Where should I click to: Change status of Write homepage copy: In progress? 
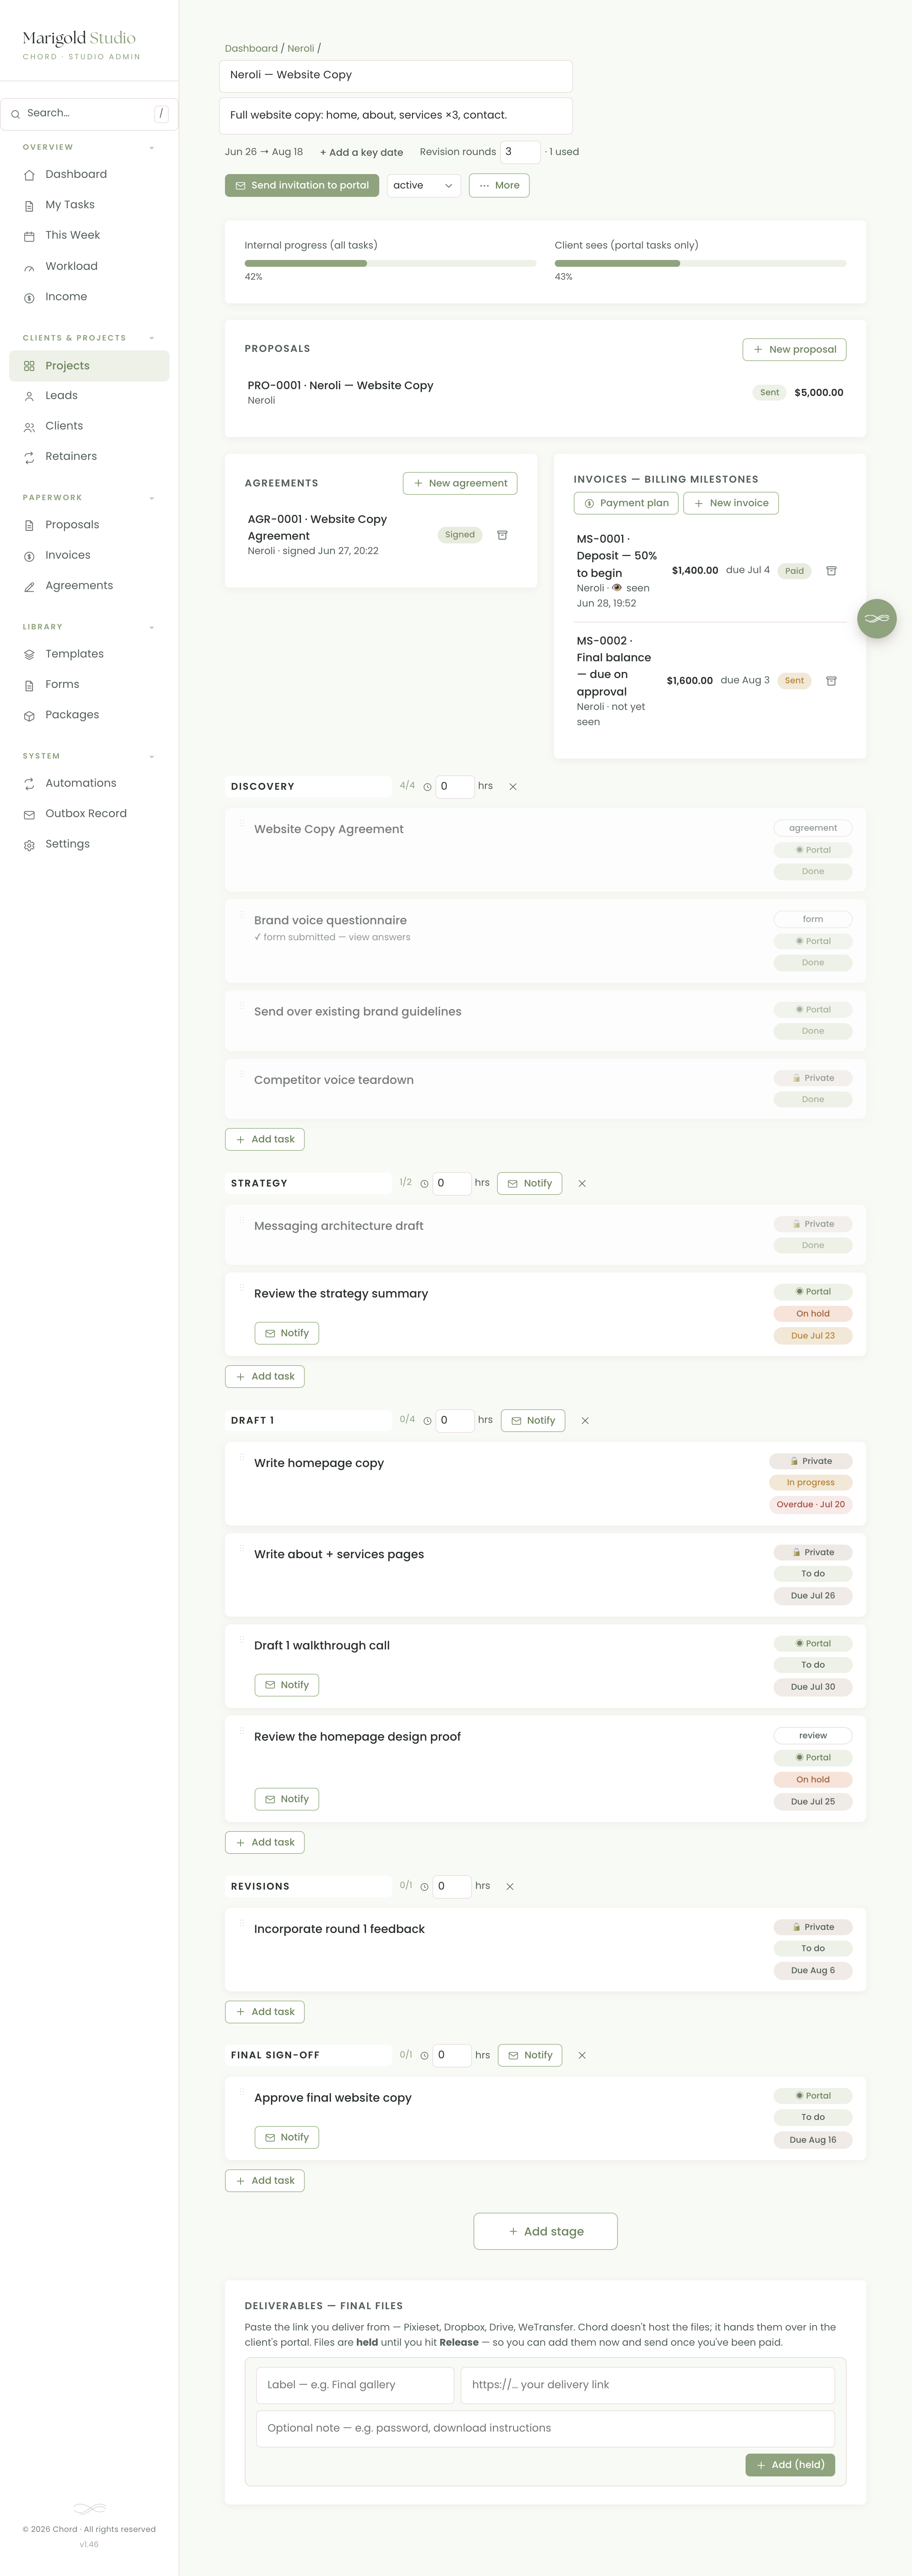pyautogui.click(x=811, y=1483)
